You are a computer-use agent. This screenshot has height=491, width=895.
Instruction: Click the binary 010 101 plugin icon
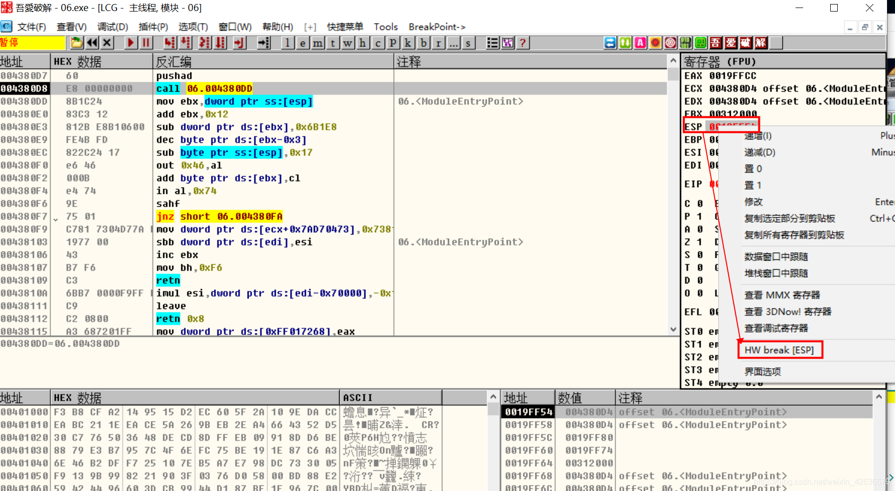(x=686, y=43)
